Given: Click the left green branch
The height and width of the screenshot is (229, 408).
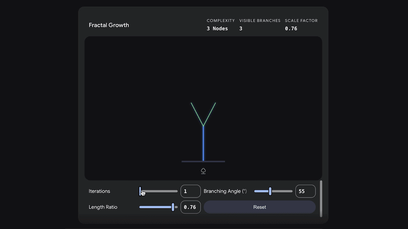Looking at the screenshot, I should [197, 114].
